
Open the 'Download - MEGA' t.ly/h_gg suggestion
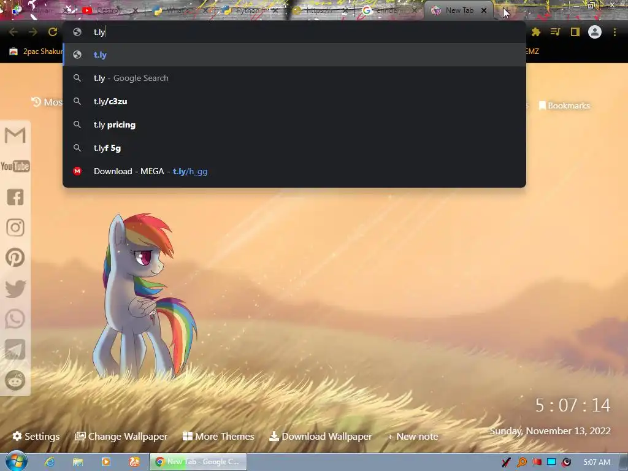click(x=294, y=172)
